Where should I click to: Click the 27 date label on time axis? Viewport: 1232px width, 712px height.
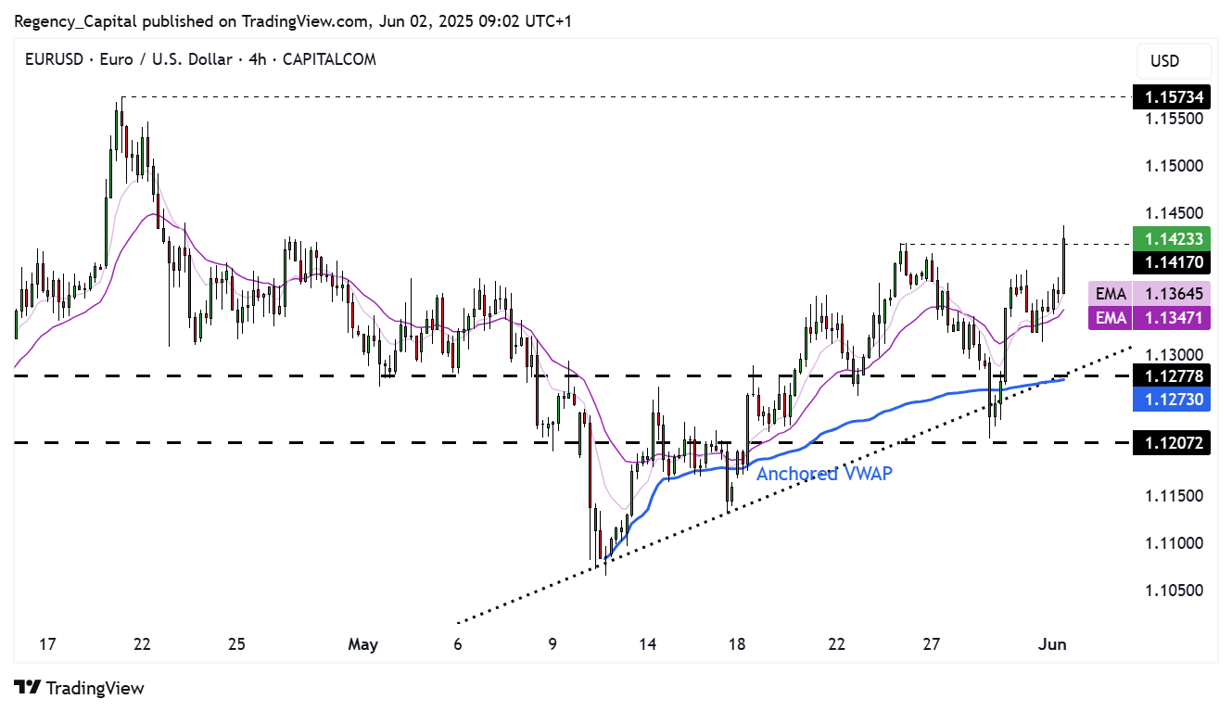(933, 644)
